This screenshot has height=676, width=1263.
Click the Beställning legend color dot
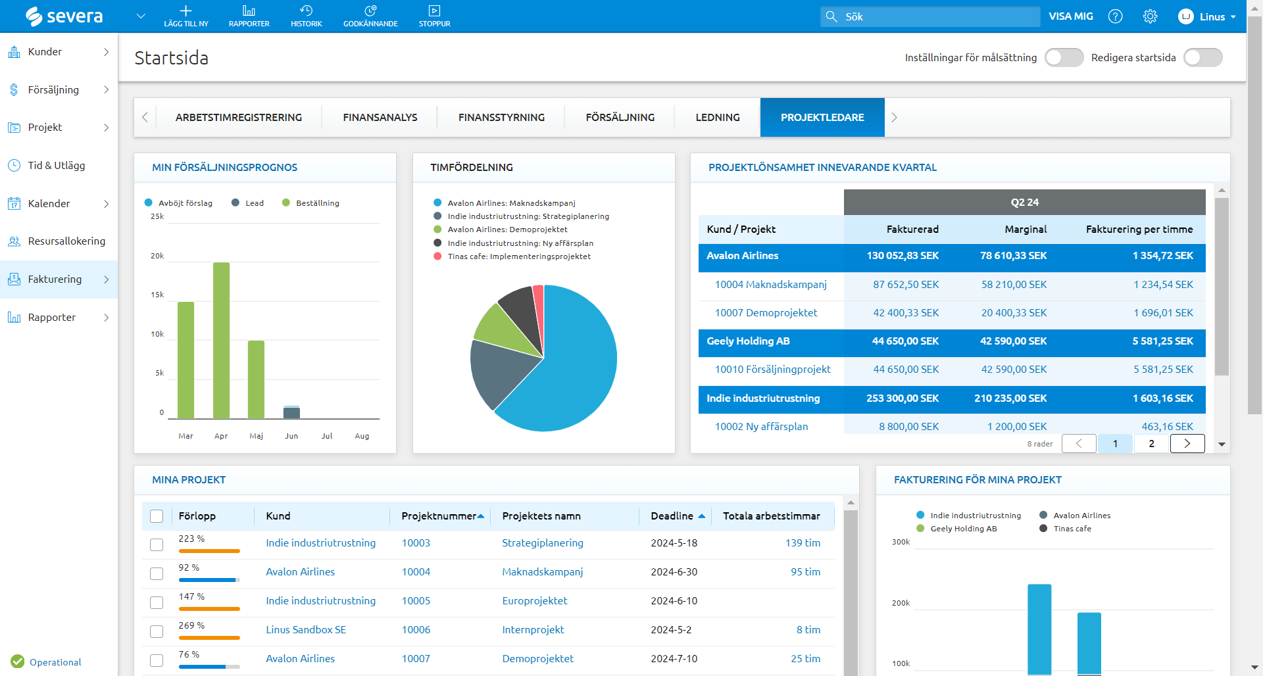click(286, 203)
